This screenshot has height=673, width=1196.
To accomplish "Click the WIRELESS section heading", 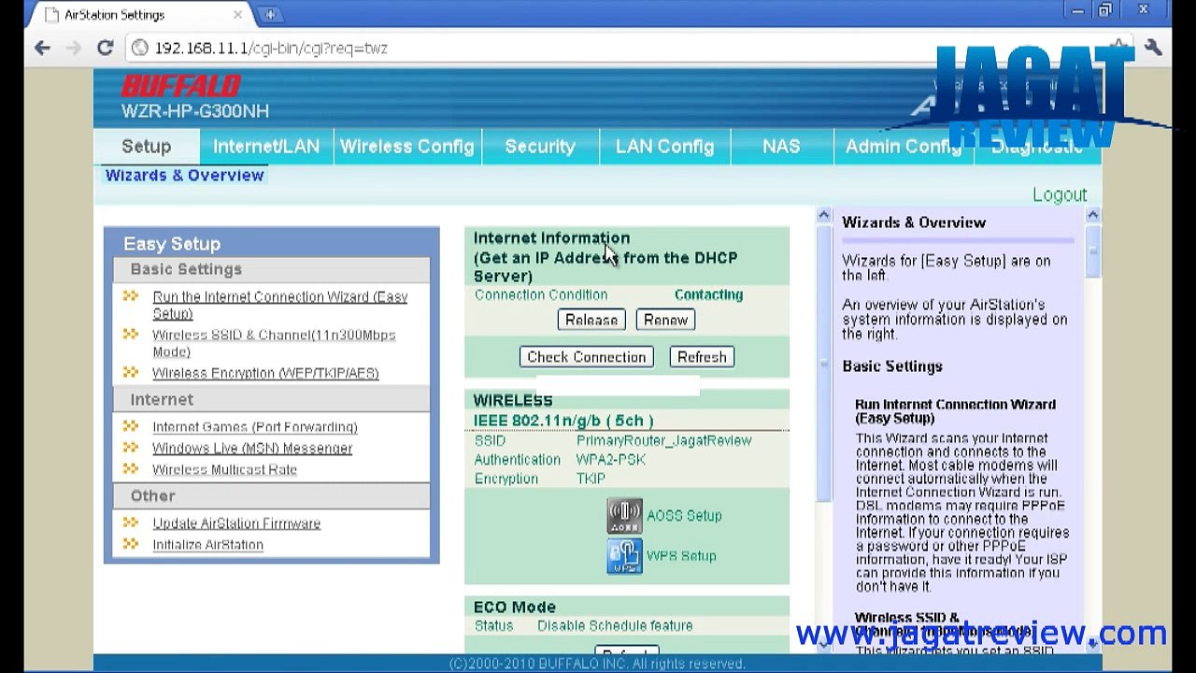I will pyautogui.click(x=513, y=400).
